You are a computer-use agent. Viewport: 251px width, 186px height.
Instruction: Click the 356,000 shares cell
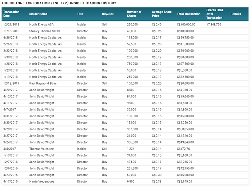132,142
